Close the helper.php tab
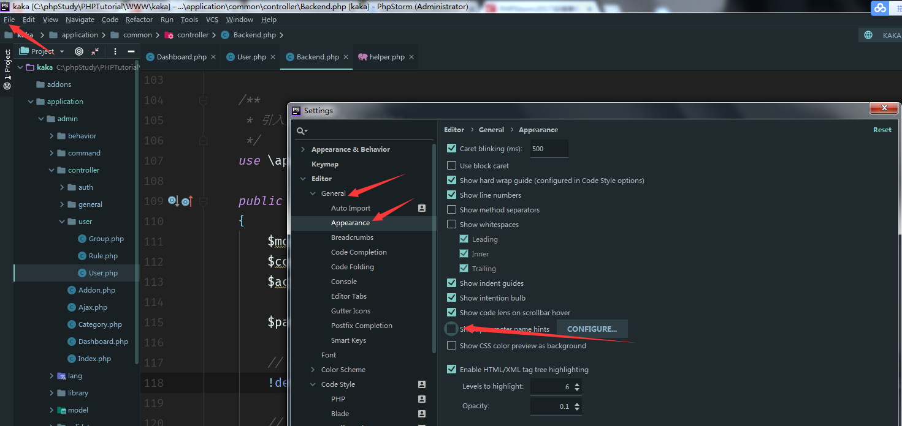902x426 pixels. pos(411,57)
